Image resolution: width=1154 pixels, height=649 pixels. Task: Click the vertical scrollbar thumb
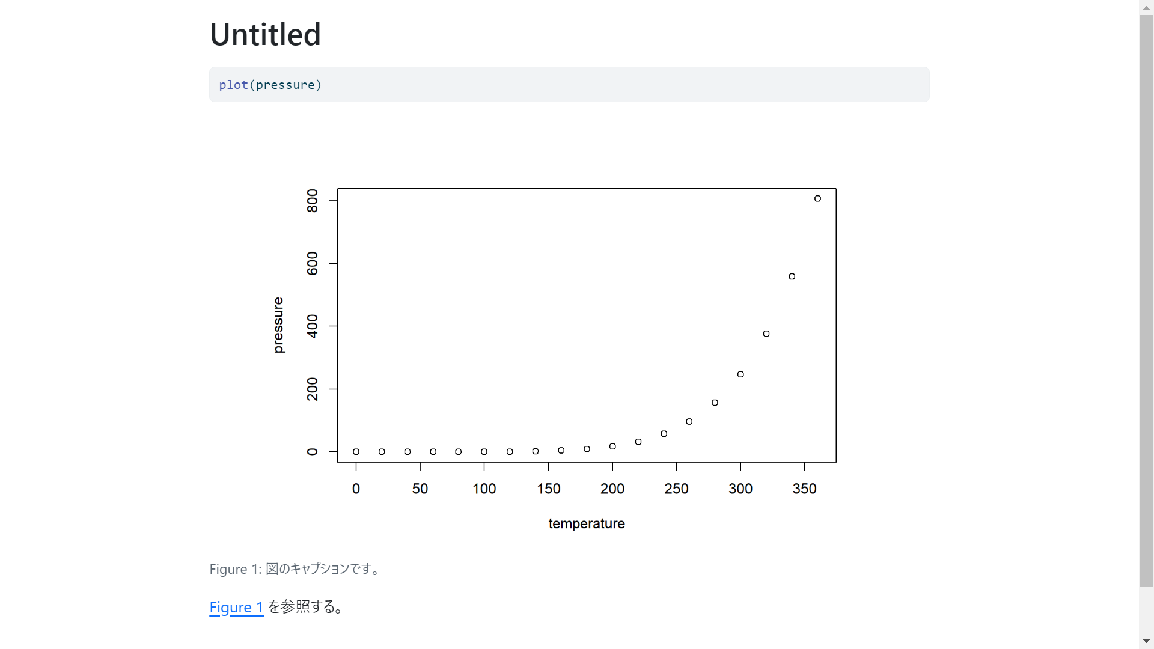[1146, 300]
